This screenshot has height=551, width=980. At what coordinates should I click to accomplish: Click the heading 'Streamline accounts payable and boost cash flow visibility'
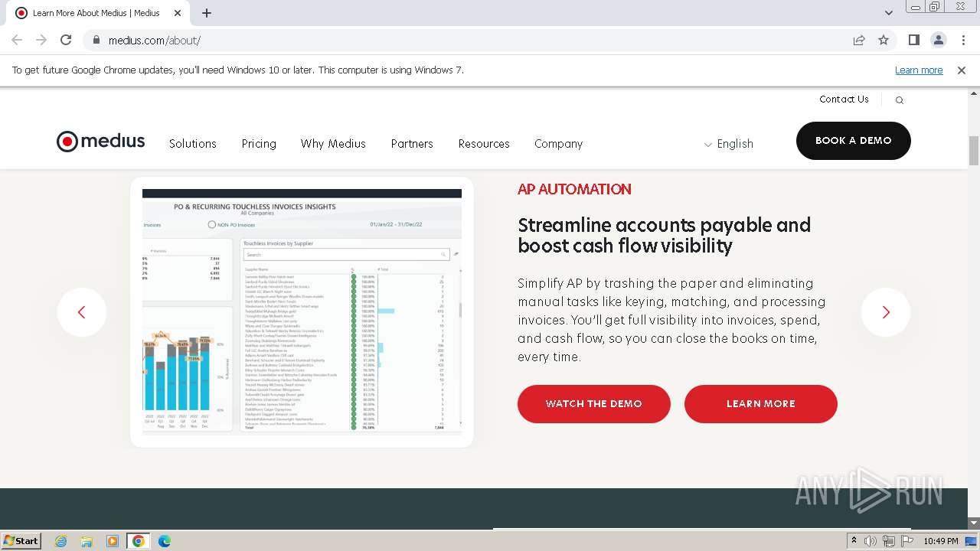click(x=664, y=235)
